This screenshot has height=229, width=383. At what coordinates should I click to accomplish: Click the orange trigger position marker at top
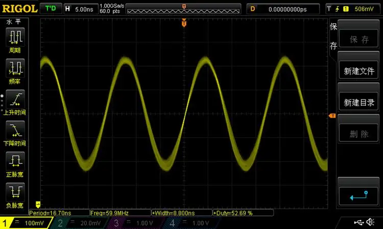pyautogui.click(x=184, y=23)
